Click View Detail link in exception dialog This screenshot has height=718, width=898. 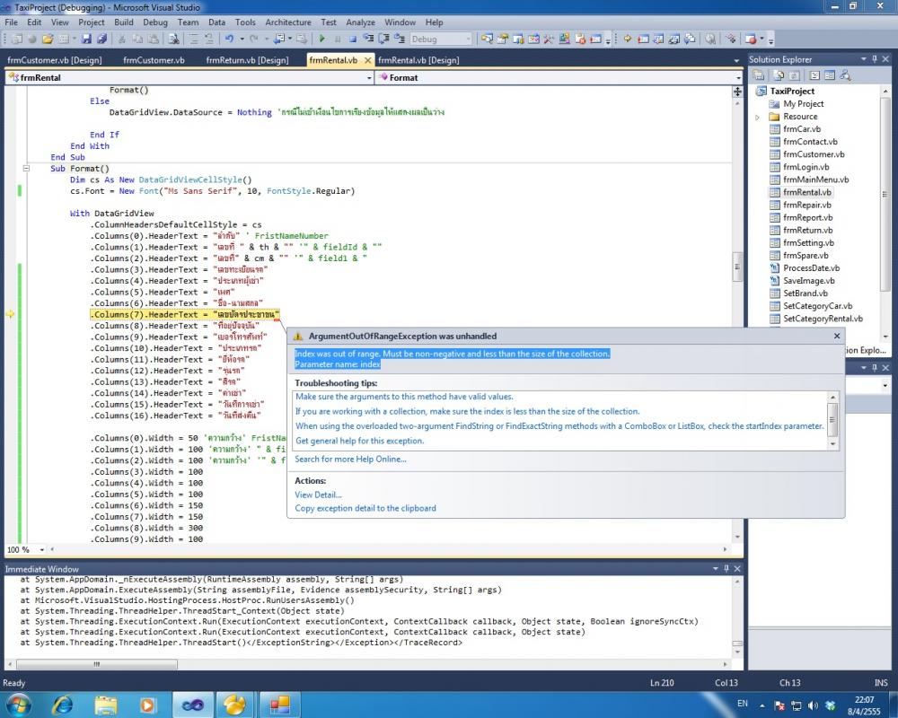(x=319, y=495)
